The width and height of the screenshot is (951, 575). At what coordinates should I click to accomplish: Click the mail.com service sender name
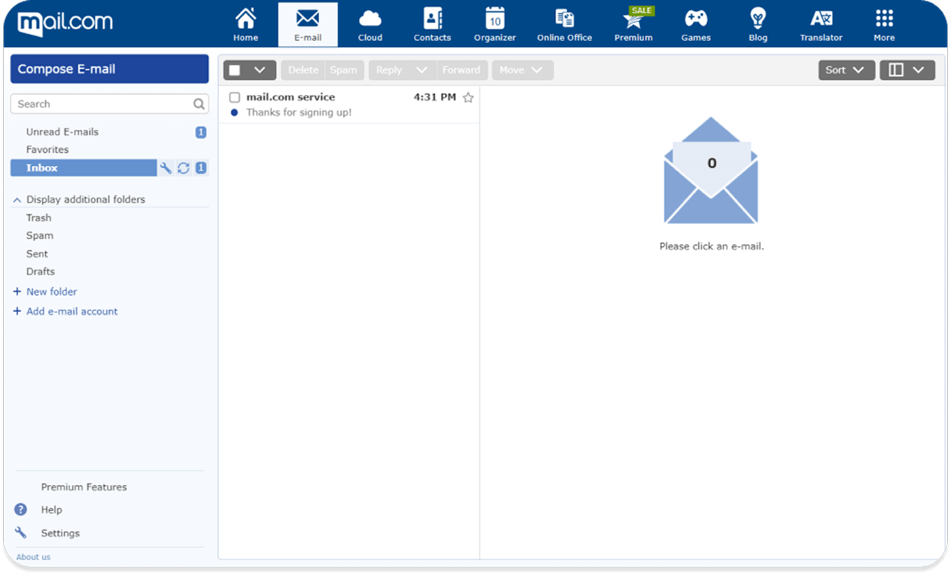pos(291,98)
